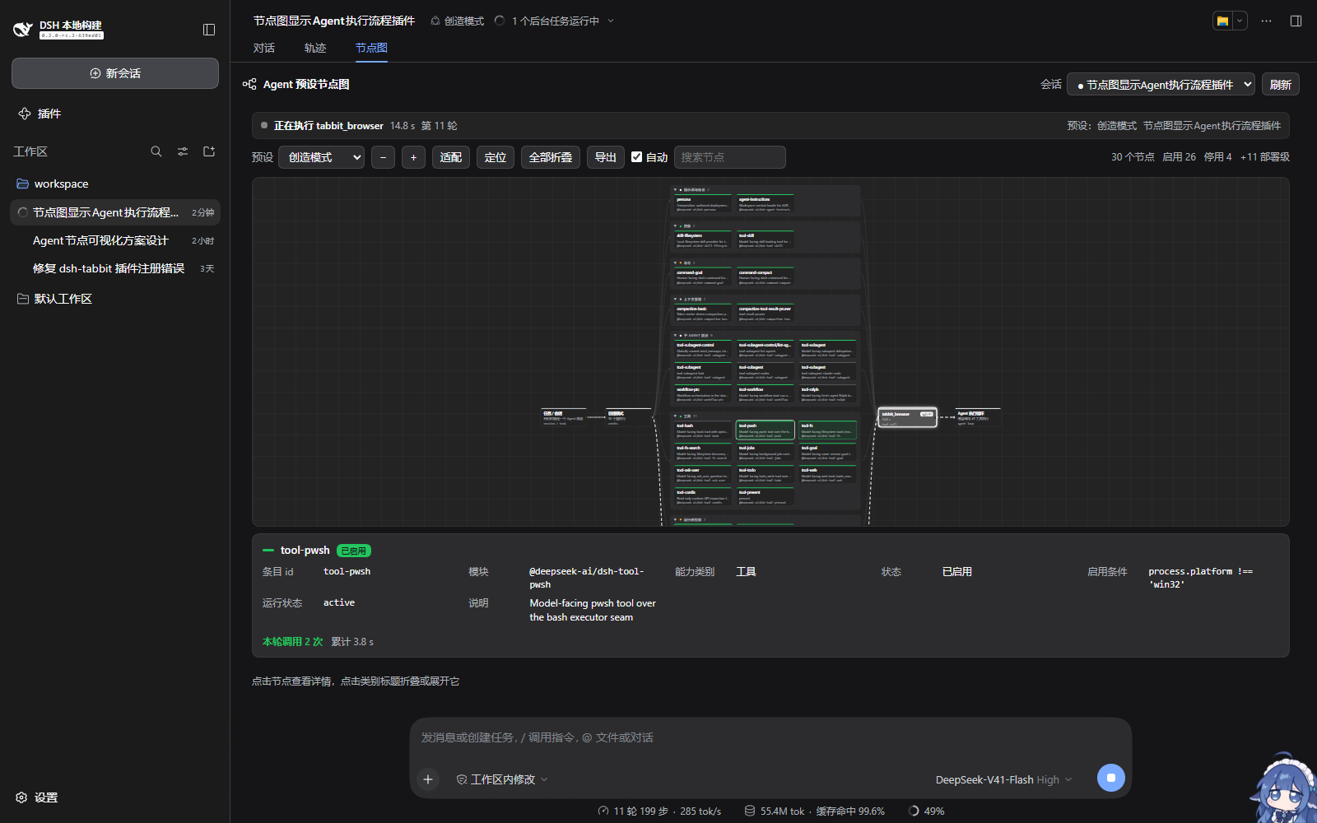This screenshot has height=823, width=1317.
Task: Stop the running task with blue button
Action: click(1110, 778)
